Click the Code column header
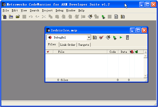 [x=113, y=52]
